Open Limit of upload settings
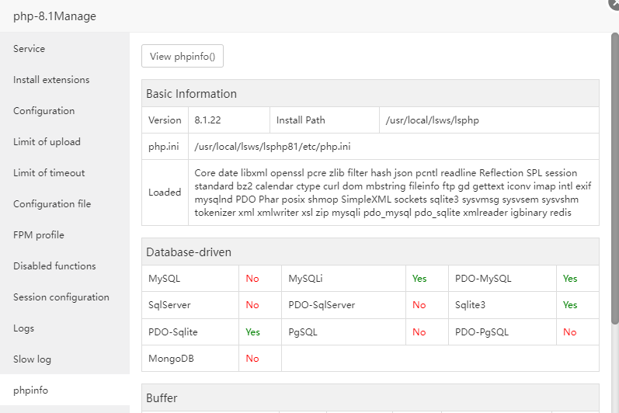 pyautogui.click(x=47, y=142)
